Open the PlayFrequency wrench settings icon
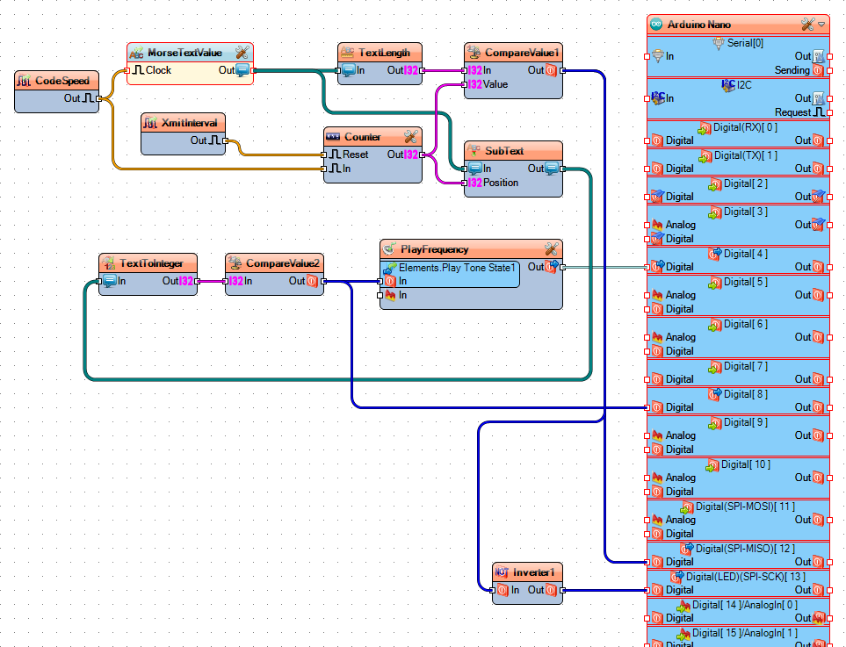846x647 pixels. tap(552, 248)
